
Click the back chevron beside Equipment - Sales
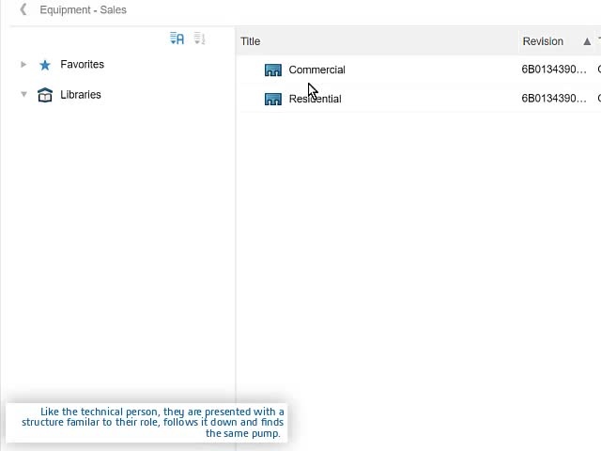click(23, 10)
